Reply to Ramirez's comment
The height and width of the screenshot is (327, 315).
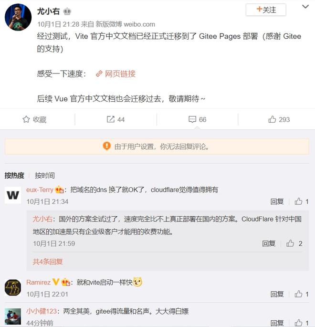[x=277, y=294]
